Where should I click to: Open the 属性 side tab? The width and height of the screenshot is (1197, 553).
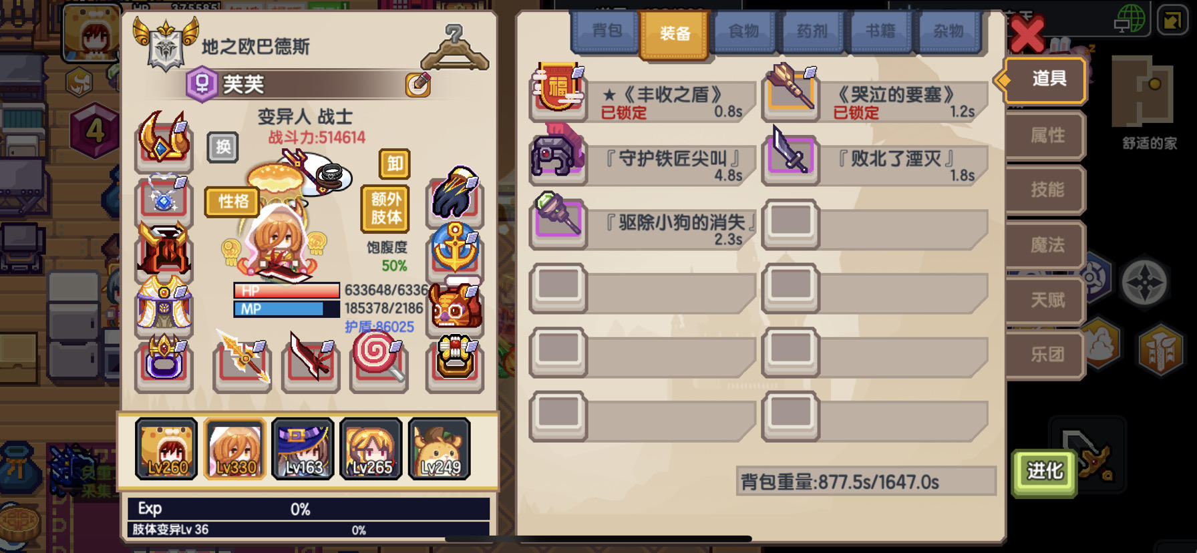[1046, 136]
